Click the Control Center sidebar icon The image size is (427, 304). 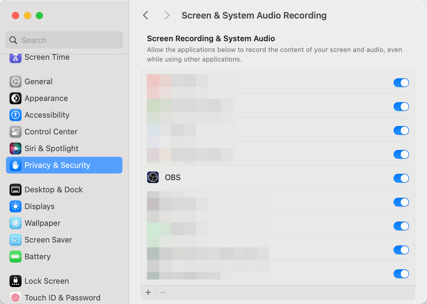15,132
